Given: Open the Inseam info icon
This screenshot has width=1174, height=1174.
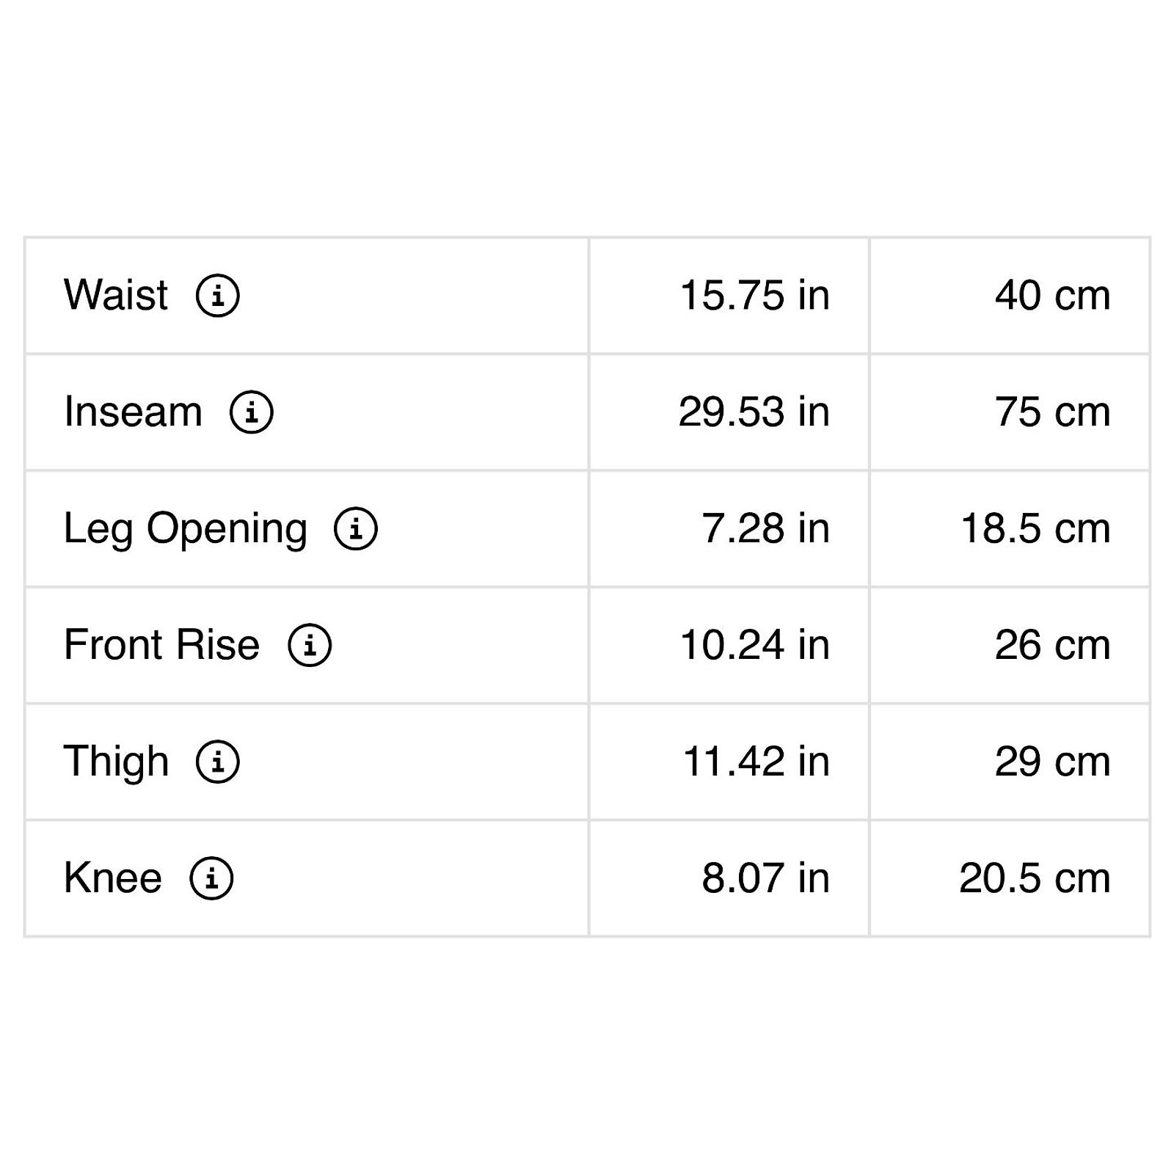Looking at the screenshot, I should pos(252,412).
